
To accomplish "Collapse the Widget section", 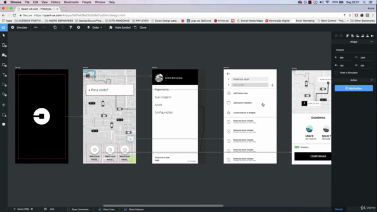I will tap(372, 42).
